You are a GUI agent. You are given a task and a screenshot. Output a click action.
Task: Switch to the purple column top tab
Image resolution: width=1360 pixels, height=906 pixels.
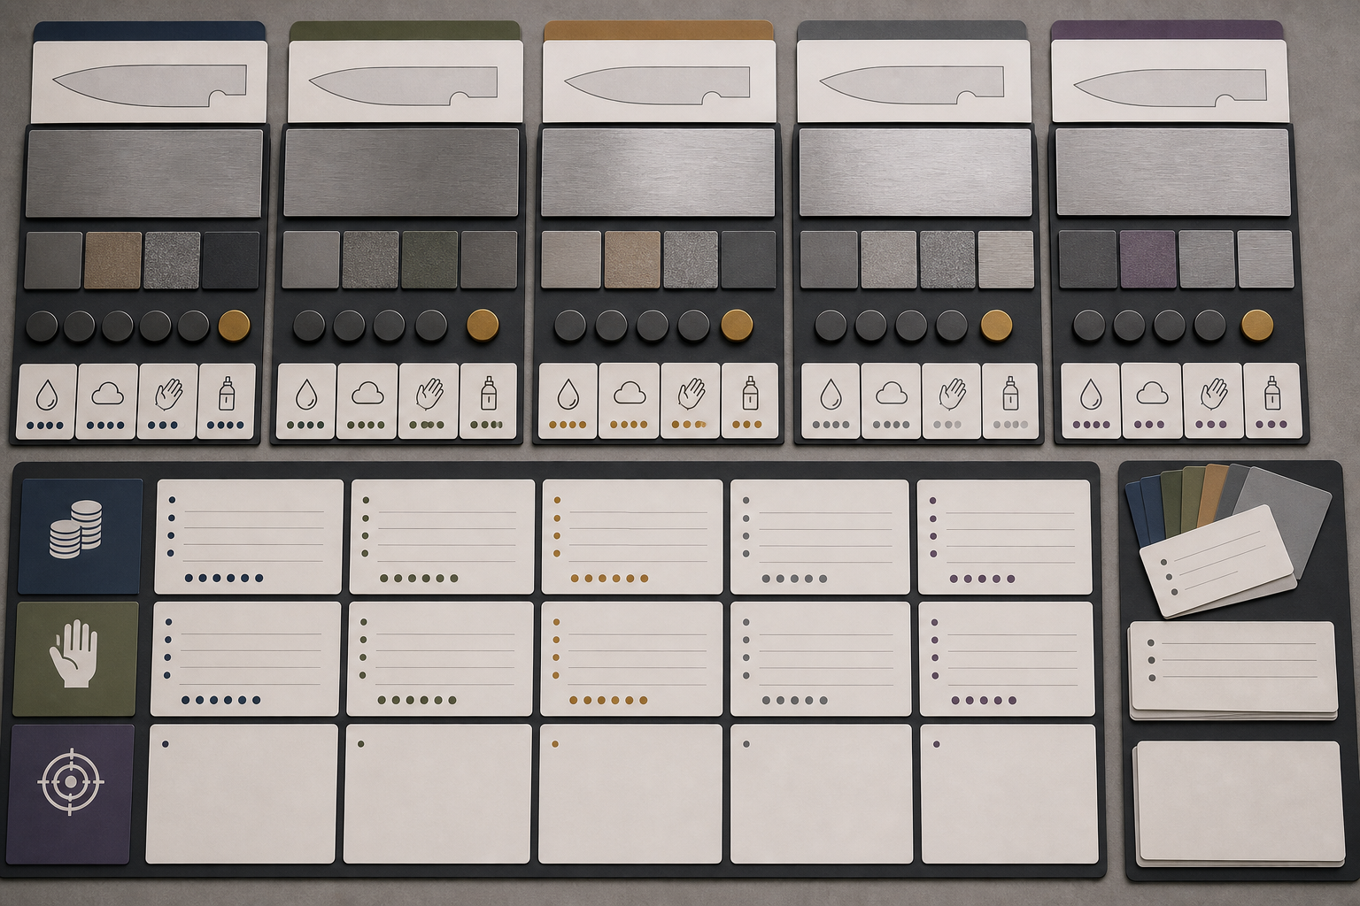coord(1167,30)
